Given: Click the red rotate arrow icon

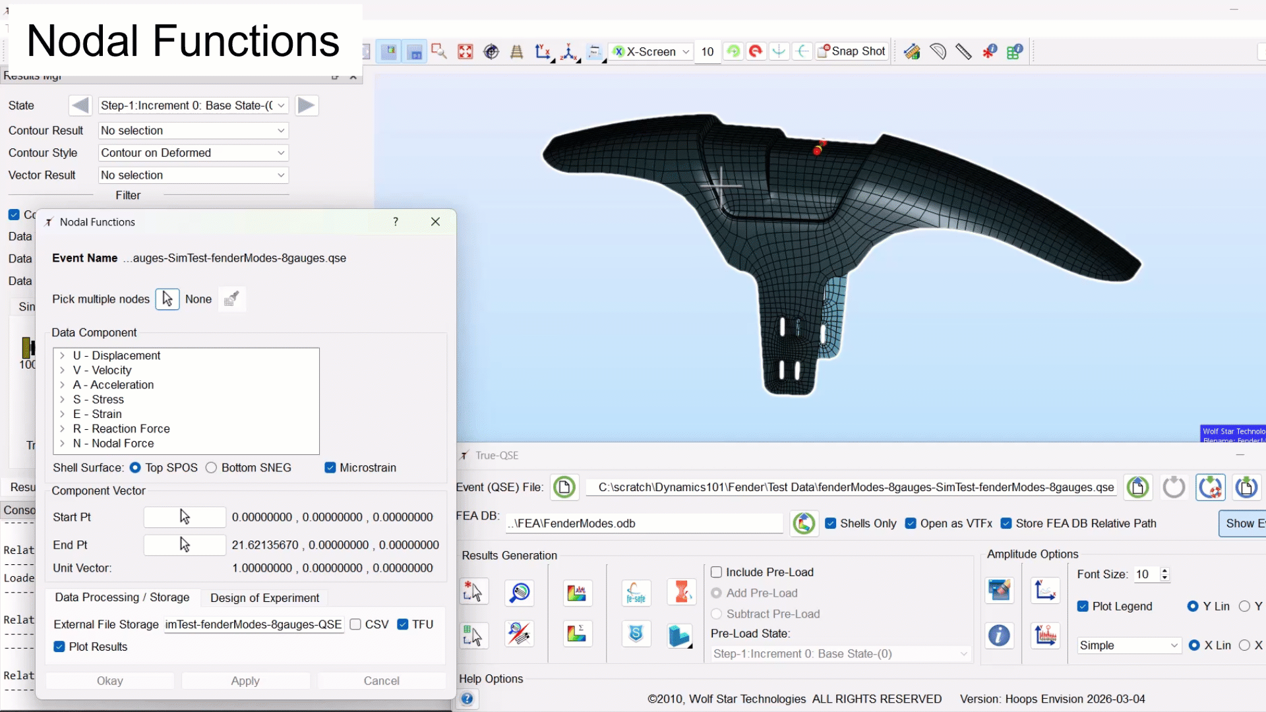Looking at the screenshot, I should pos(756,51).
